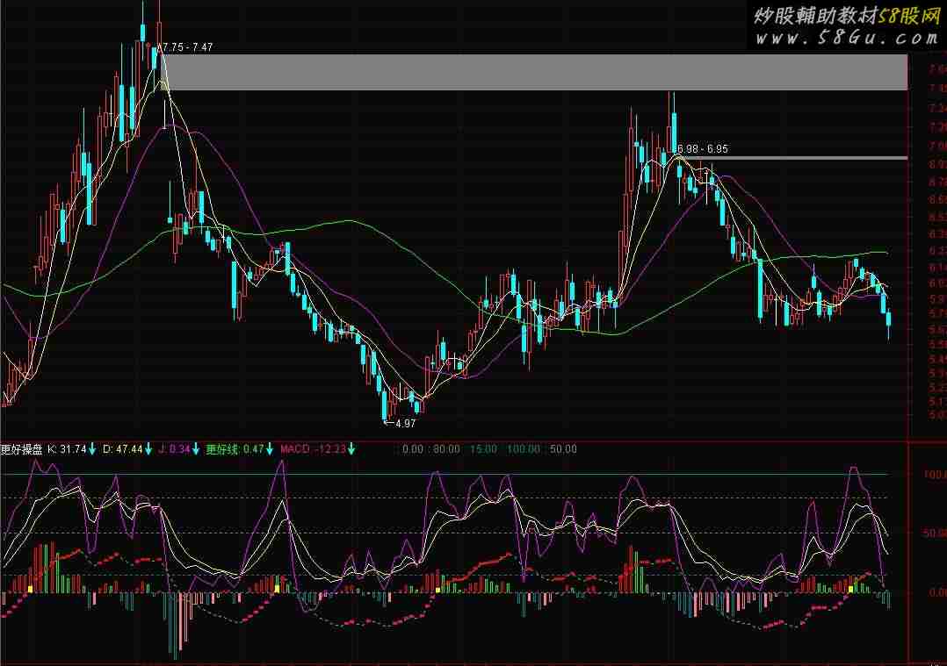Viewport: 947px width, 666px height.
Task: Click the 炒股辅助教材58股网 watermark title
Action: click(844, 17)
